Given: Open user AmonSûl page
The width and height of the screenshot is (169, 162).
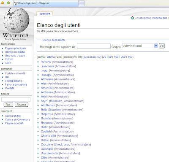Looking at the screenshot, I should 46,88.
